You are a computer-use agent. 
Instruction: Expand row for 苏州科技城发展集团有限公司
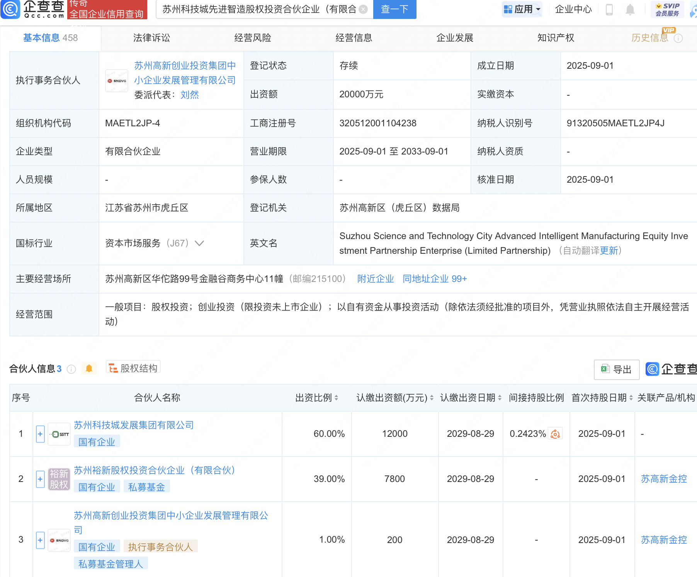pos(40,434)
